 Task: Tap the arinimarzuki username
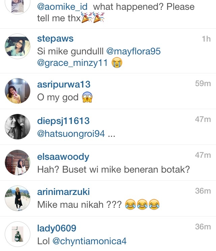[x=63, y=192]
